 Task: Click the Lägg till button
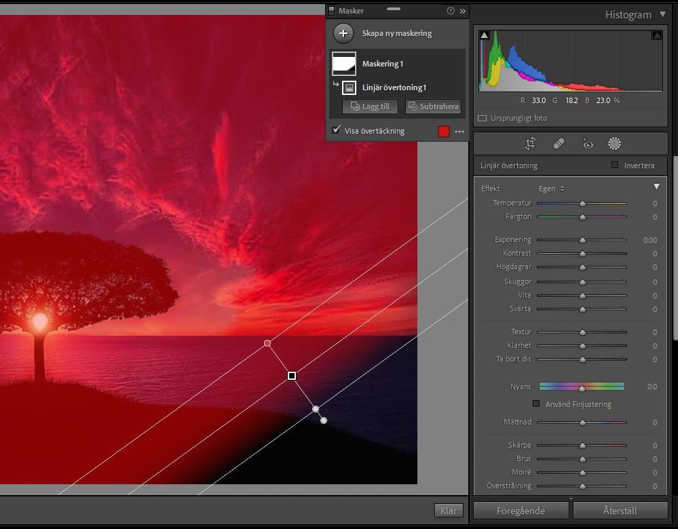click(x=370, y=106)
